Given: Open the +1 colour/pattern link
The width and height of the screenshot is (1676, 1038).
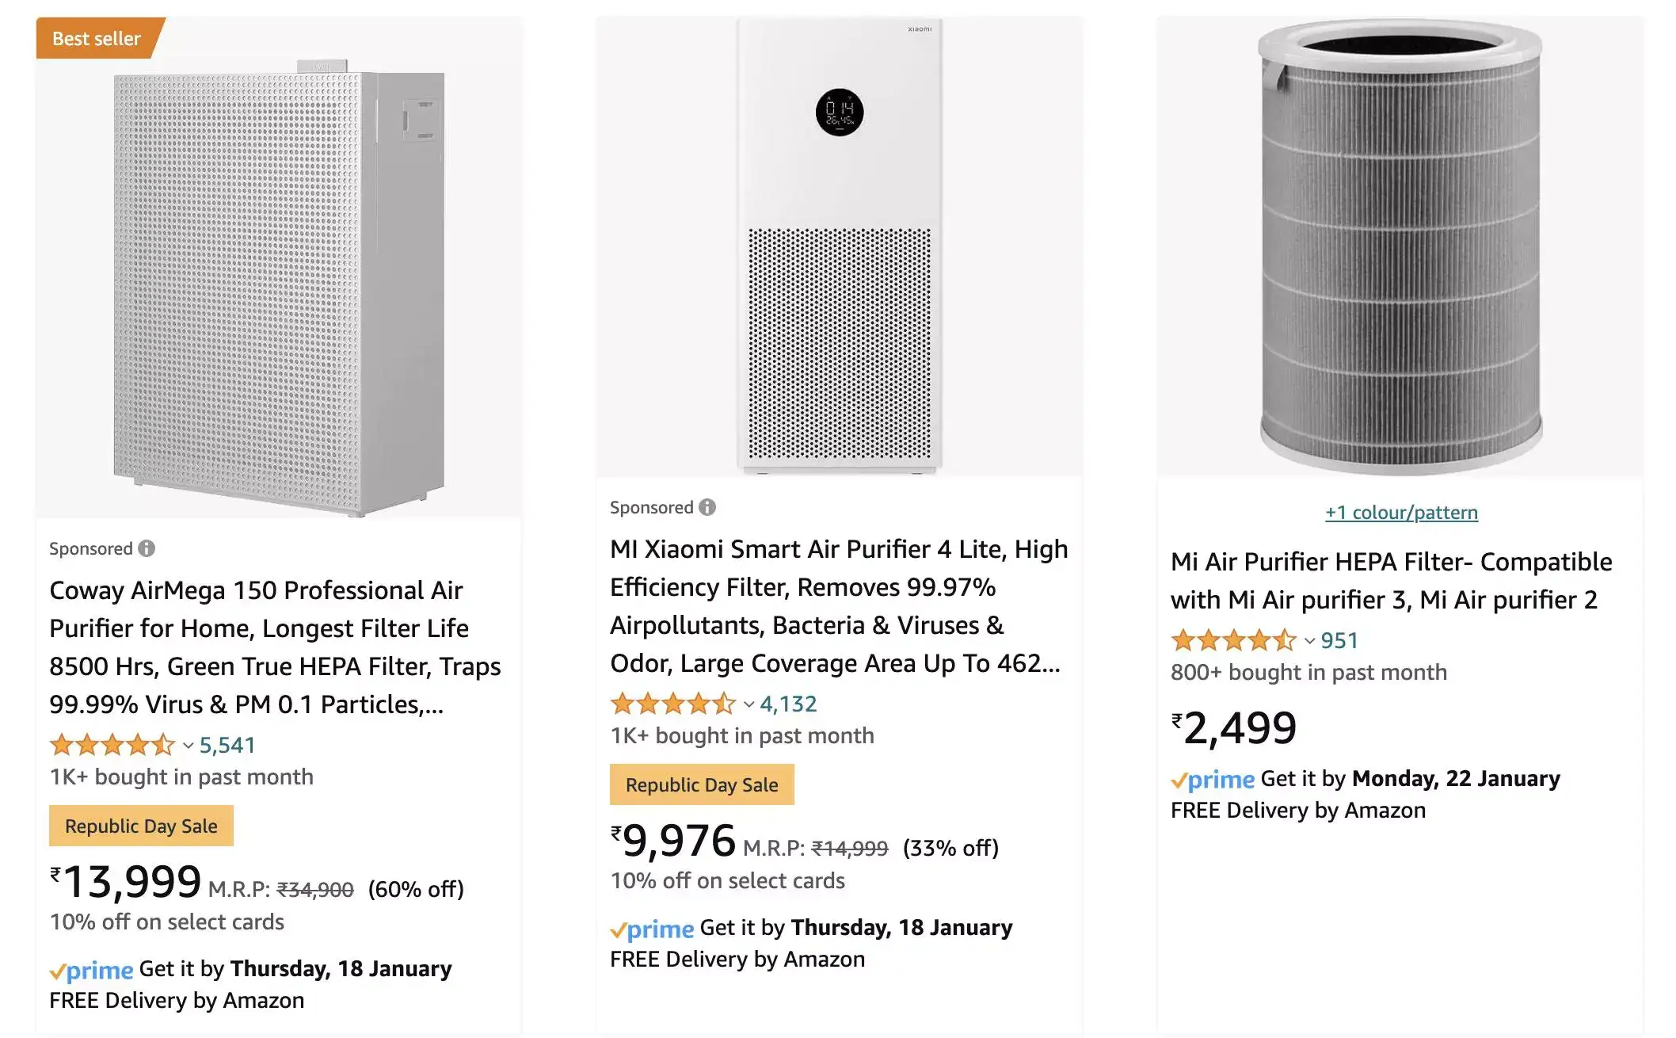Looking at the screenshot, I should pos(1401,513).
